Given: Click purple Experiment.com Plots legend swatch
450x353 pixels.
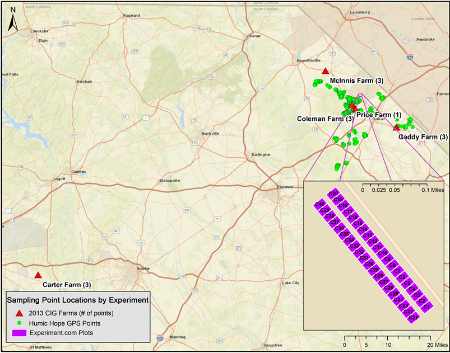Looking at the screenshot, I should [x=19, y=333].
